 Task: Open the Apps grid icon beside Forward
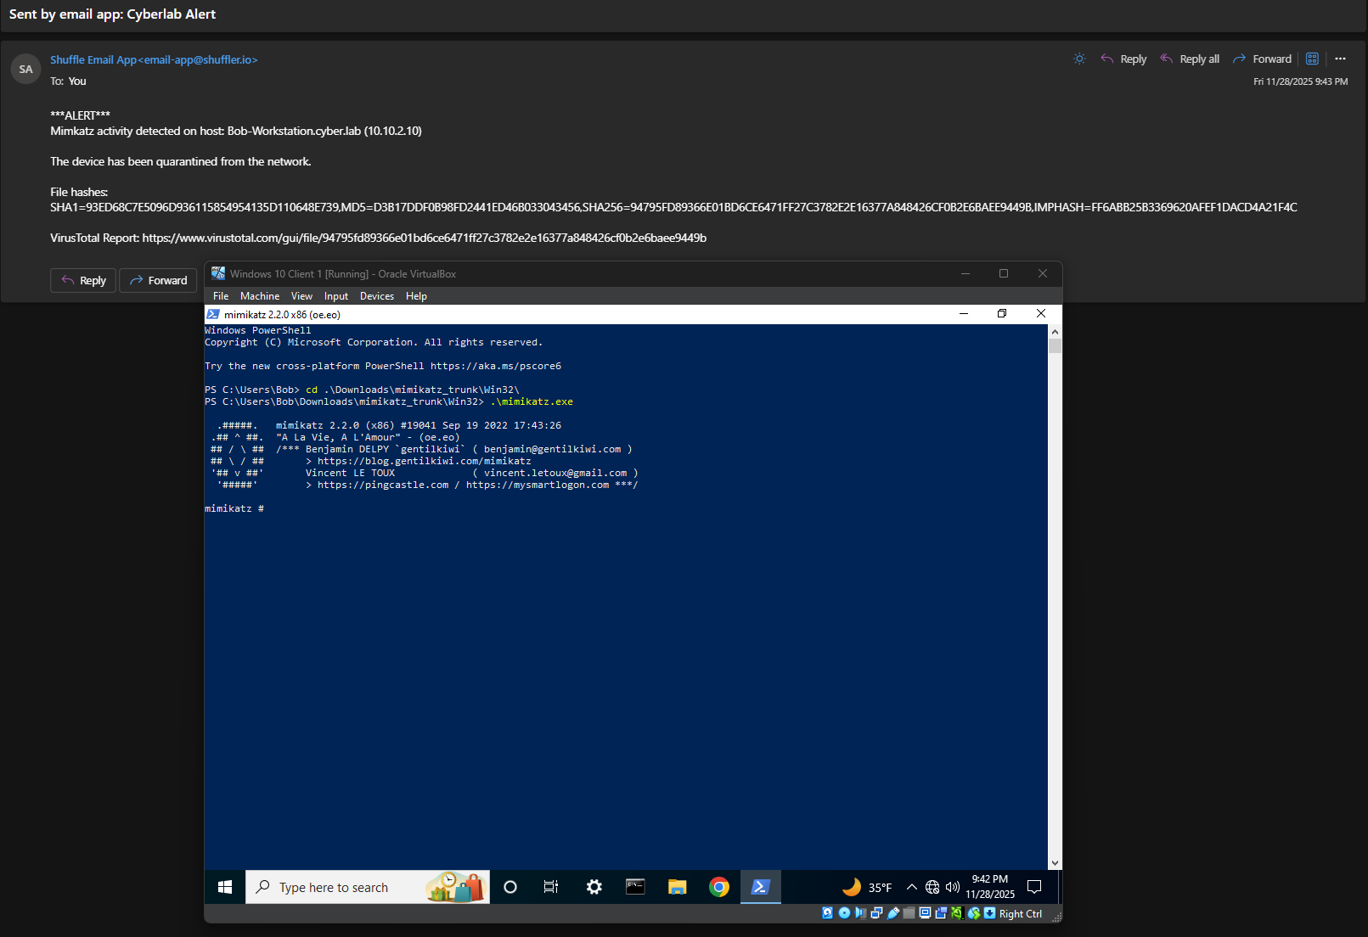click(x=1312, y=59)
